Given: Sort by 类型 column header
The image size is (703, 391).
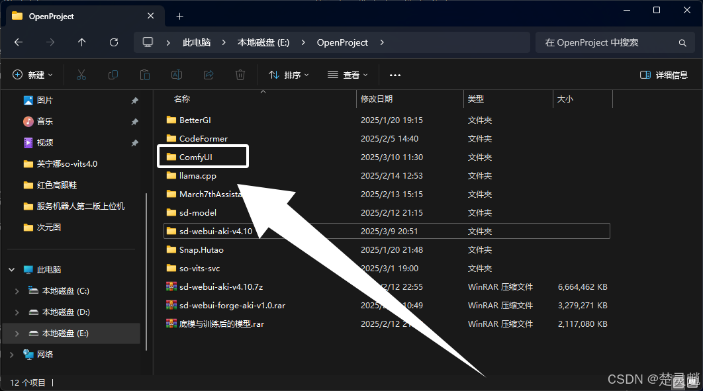Looking at the screenshot, I should click(x=476, y=99).
